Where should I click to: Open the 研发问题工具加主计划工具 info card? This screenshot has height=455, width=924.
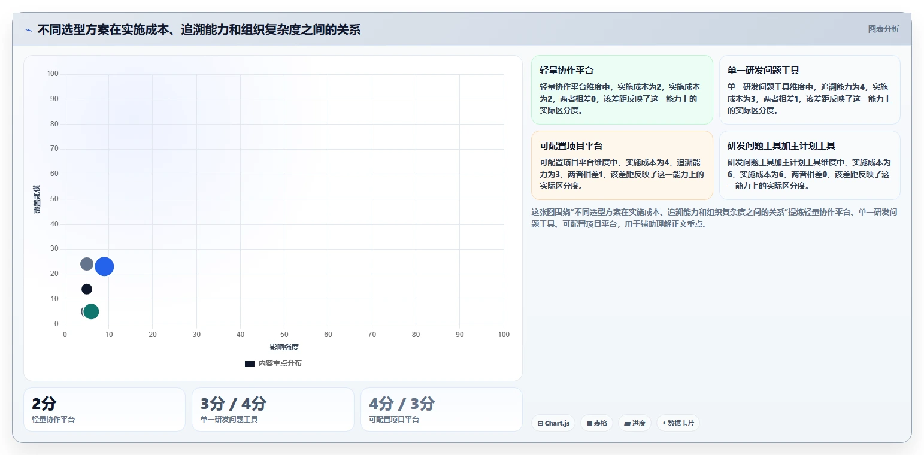810,165
